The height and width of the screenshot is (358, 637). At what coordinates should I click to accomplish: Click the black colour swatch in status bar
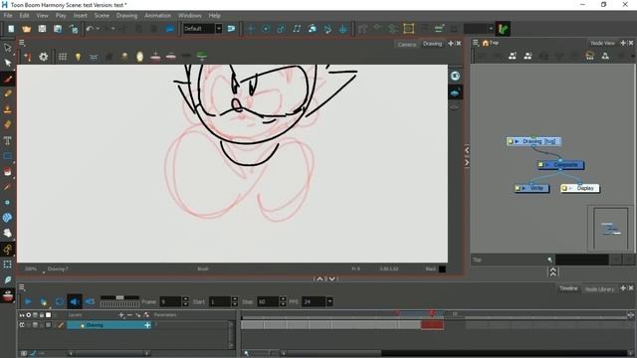tap(442, 268)
